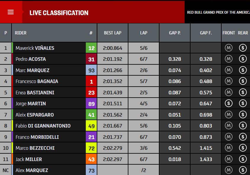Image resolution: width=250 pixels, height=175 pixels.
Task: Click Francesco Bagnaia's front medium tyre icon
Action: tap(229, 81)
